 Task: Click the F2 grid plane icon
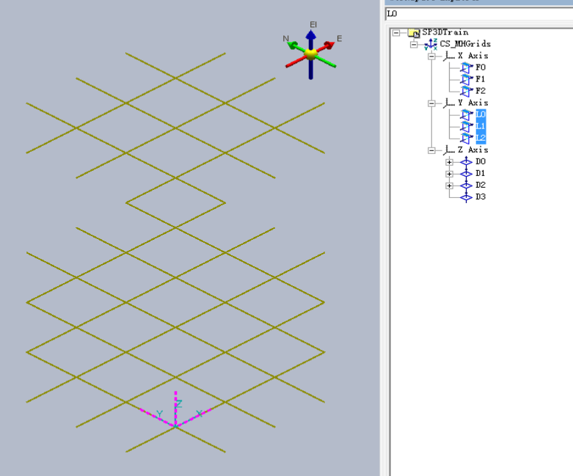pos(467,91)
